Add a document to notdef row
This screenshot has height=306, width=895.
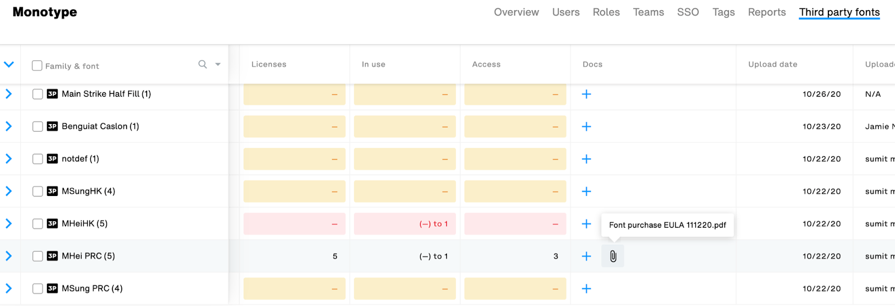[586, 159]
